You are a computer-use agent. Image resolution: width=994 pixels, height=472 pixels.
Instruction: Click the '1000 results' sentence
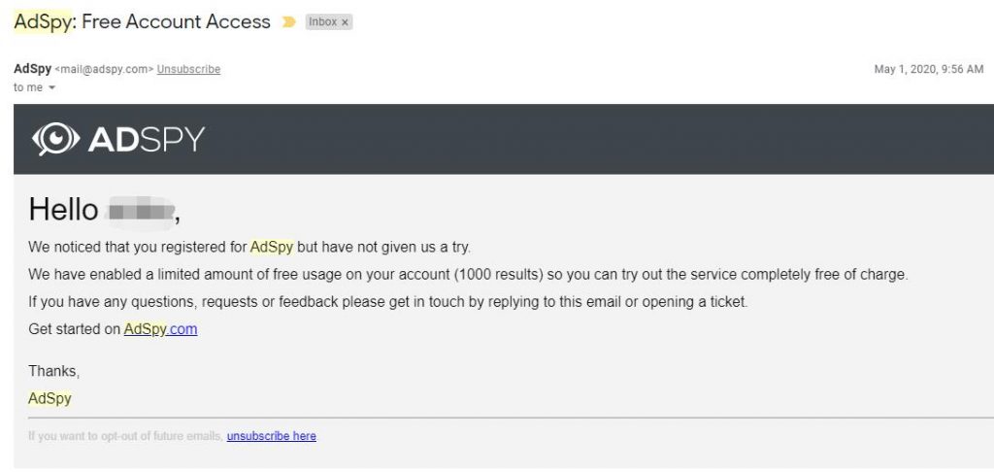[x=468, y=275]
